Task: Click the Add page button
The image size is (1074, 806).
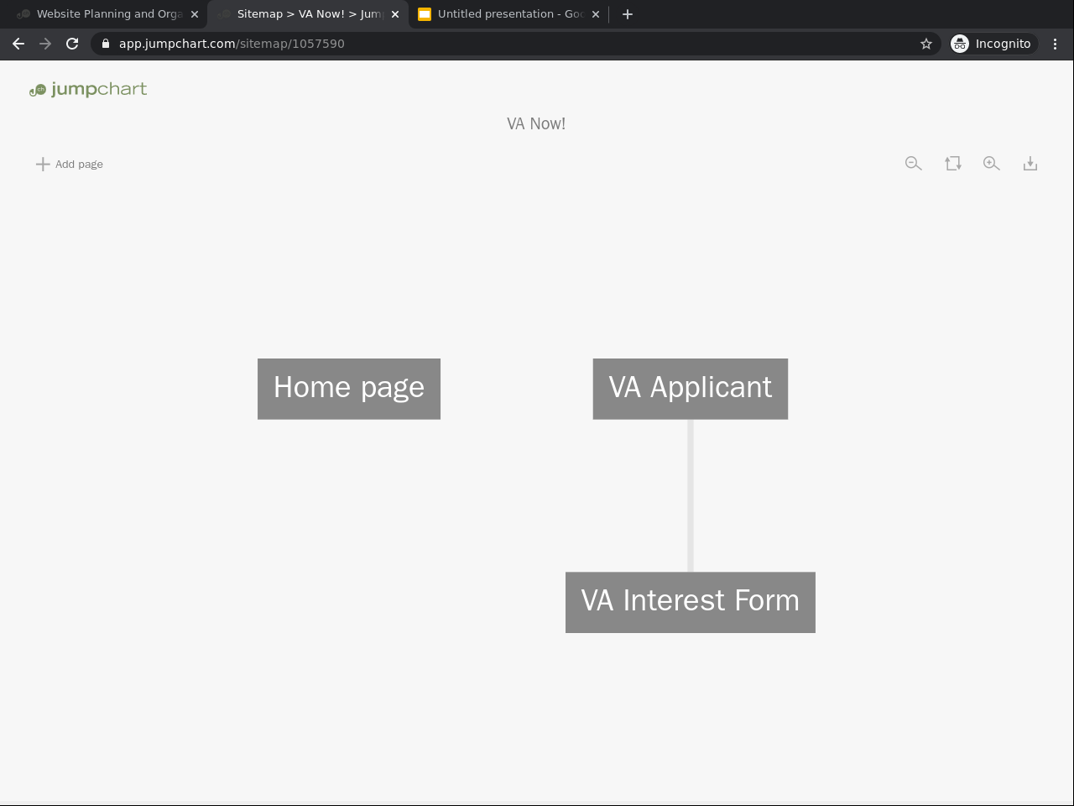Action: (70, 164)
